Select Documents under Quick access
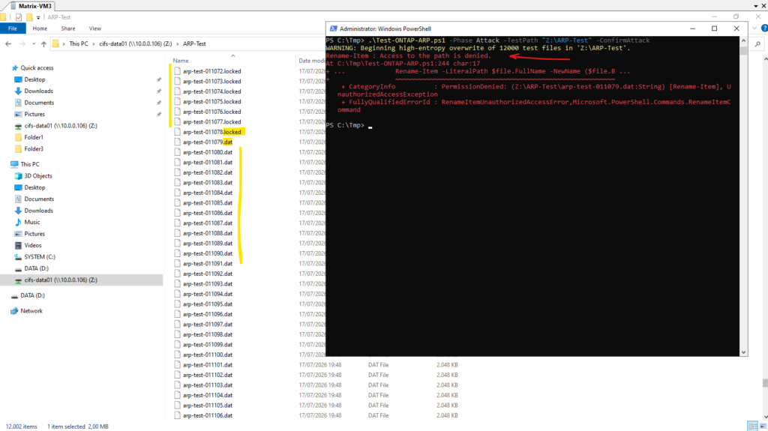The image size is (768, 431). tap(39, 103)
